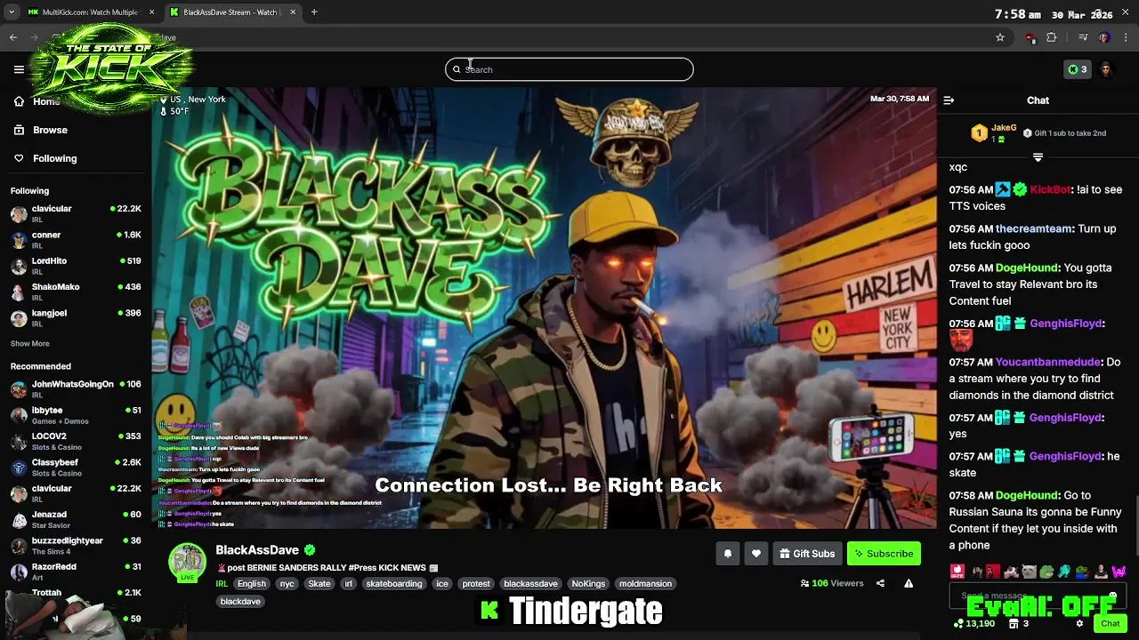Screen dimensions: 1139x640
Task: Show more followed channels
Action: pos(30,343)
